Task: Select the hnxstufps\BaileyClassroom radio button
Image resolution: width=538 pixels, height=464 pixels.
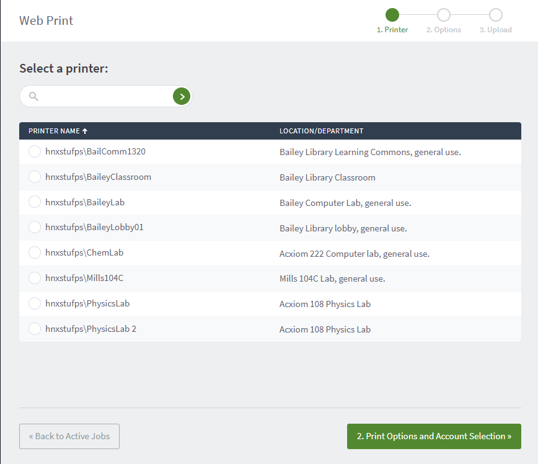Action: [35, 177]
